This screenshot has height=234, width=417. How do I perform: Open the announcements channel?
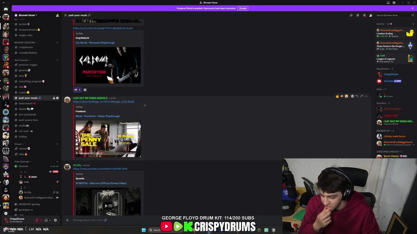[x=36, y=30]
